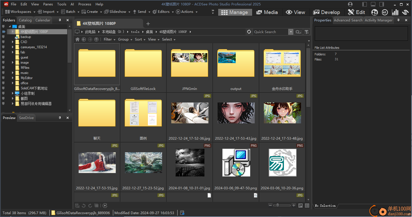
Task: Expand the image folder node
Action: click(x=13, y=63)
